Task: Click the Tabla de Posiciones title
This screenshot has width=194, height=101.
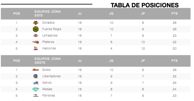Action: [x=145, y=5]
